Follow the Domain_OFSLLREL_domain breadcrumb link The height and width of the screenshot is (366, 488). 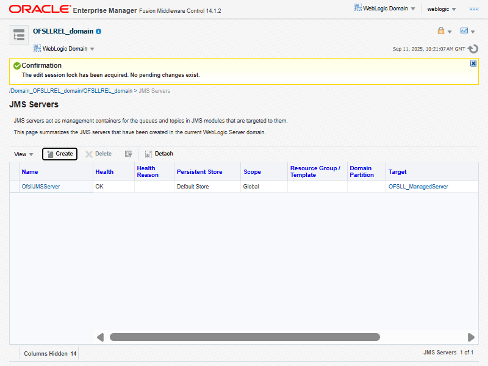pos(71,90)
